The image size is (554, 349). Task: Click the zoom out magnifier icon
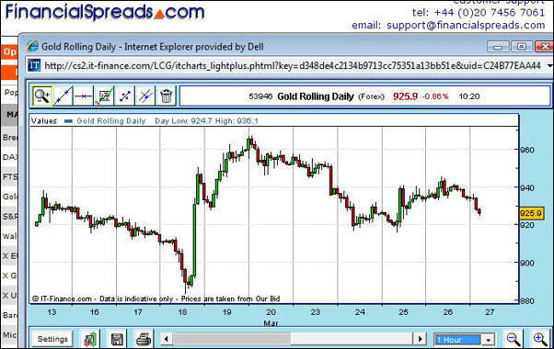tap(513, 339)
